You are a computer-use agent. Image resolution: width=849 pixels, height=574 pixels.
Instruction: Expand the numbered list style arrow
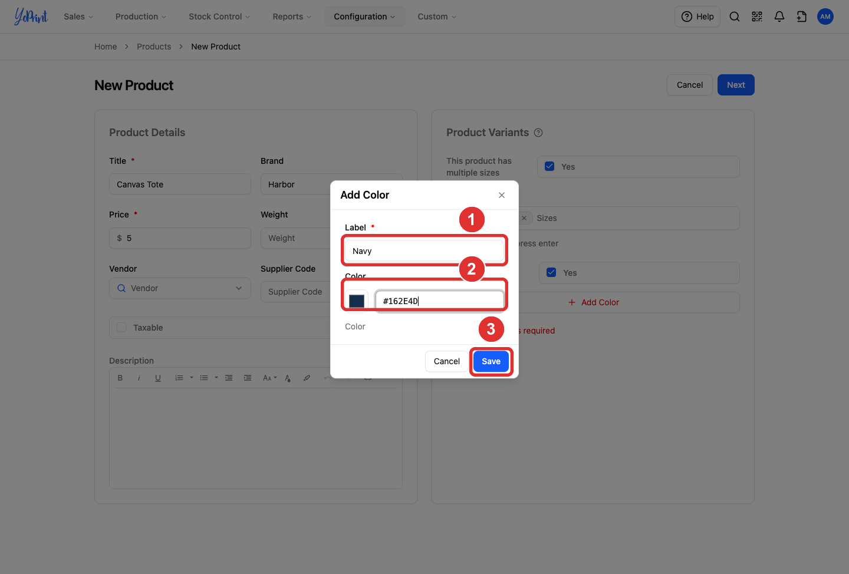[192, 378]
